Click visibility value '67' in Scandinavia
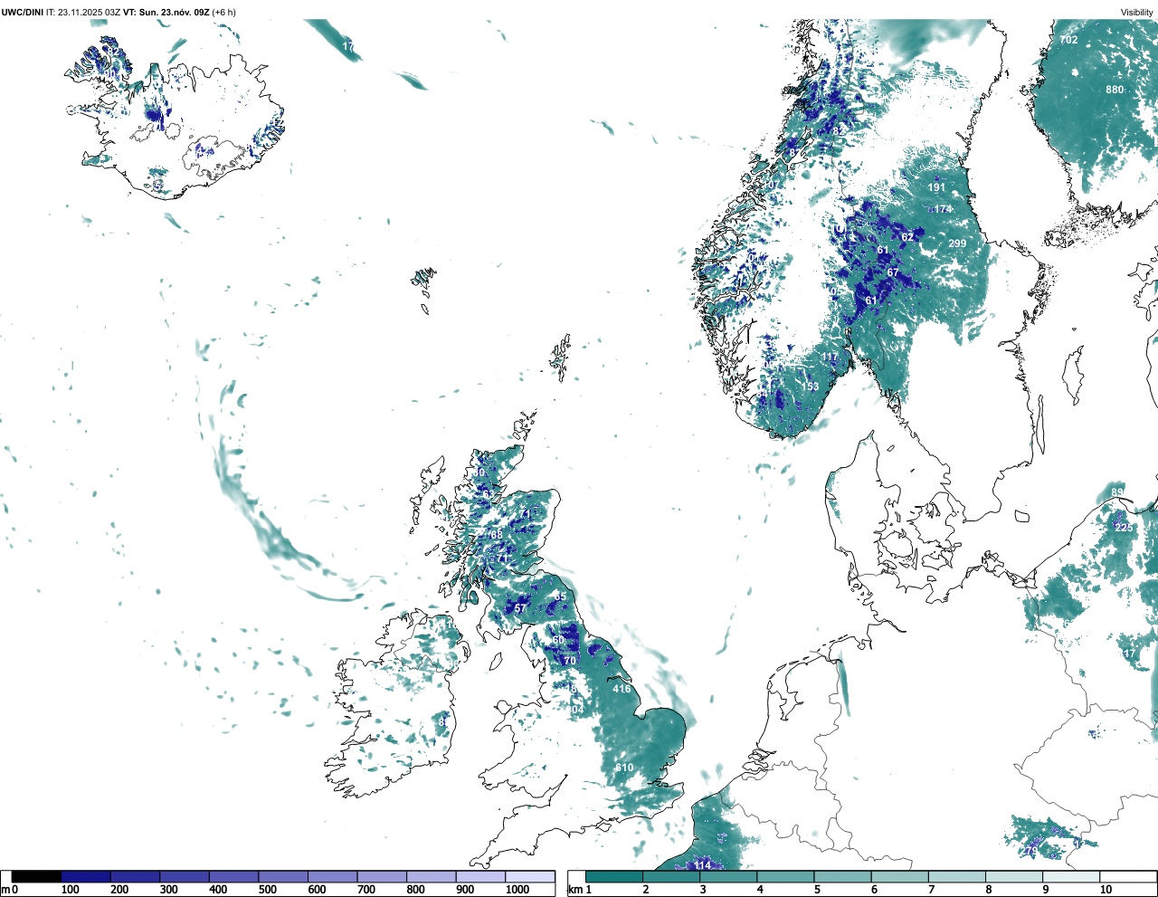1158x897 pixels. (x=893, y=272)
